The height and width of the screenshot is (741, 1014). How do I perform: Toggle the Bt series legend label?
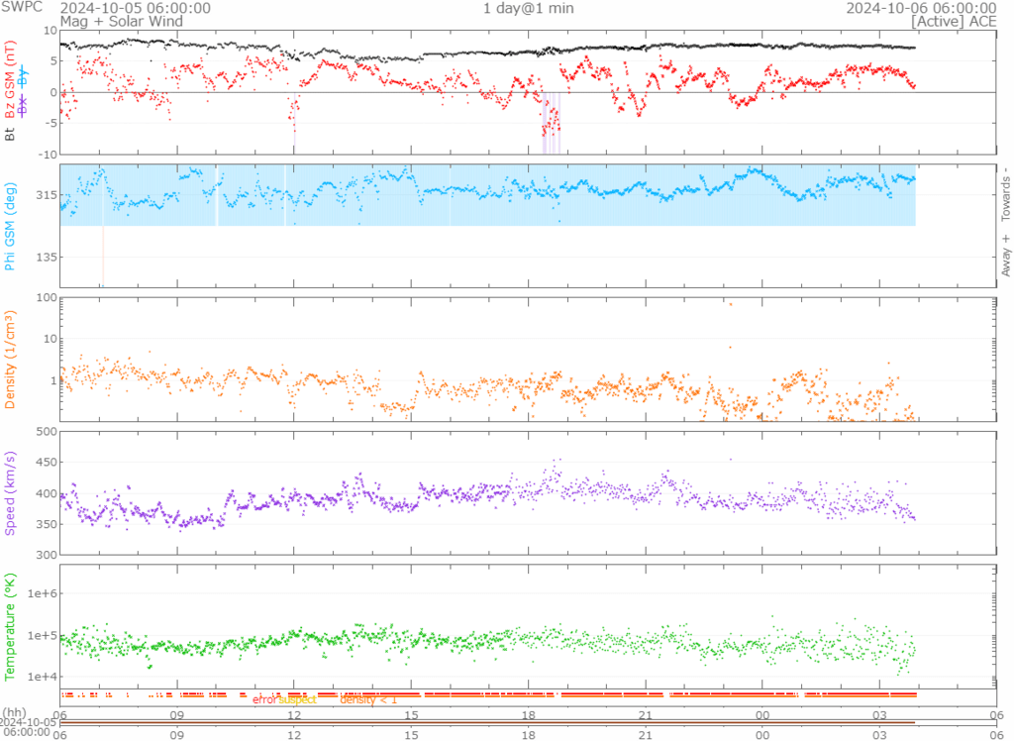(x=11, y=134)
